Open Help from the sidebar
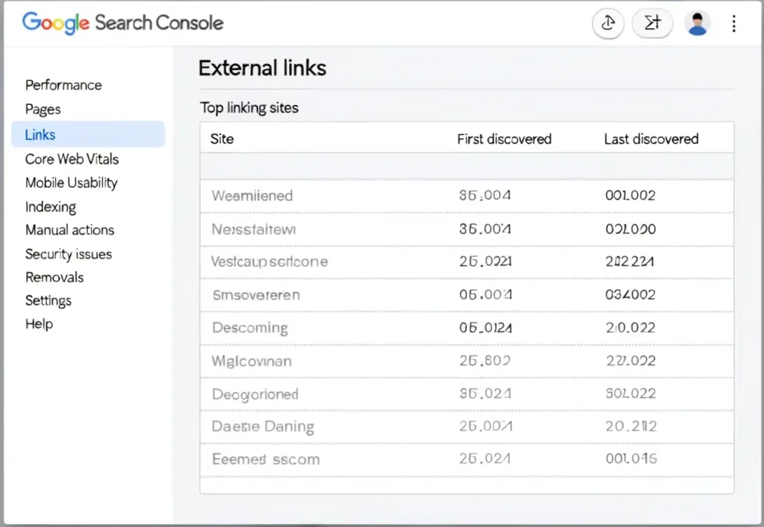This screenshot has width=764, height=527. pos(39,323)
